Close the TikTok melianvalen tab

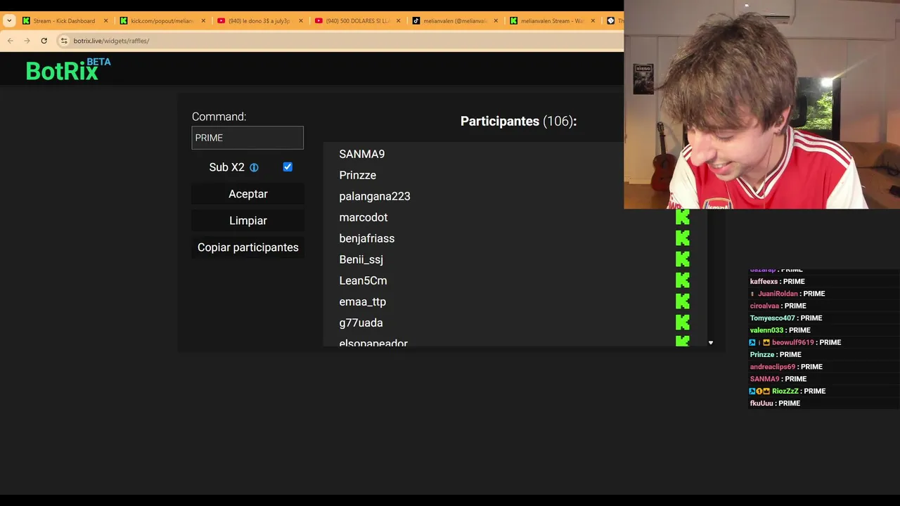[496, 21]
